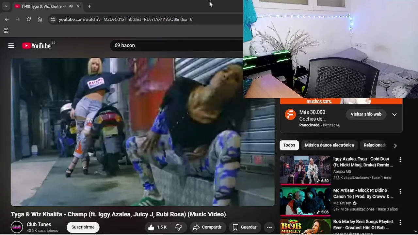Dislike the video
The image size is (418, 235).
[x=179, y=227]
